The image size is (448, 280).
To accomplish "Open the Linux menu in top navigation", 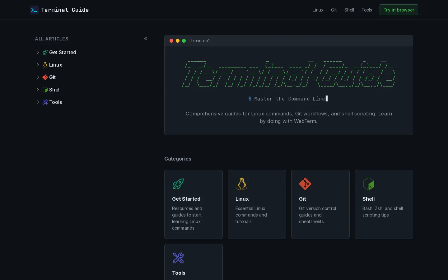I will [318, 10].
